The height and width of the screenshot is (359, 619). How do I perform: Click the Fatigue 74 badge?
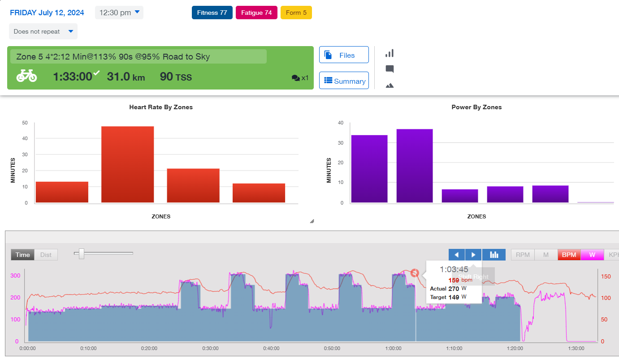coord(256,13)
